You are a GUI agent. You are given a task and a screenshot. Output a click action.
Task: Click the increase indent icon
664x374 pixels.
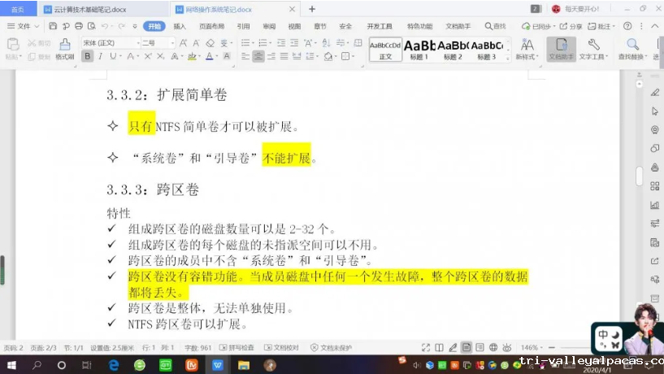click(x=294, y=43)
